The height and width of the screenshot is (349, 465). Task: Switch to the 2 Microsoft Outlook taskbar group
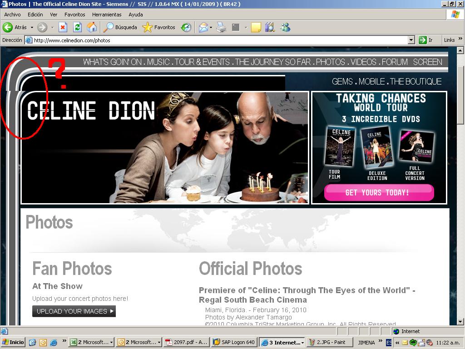(x=139, y=342)
